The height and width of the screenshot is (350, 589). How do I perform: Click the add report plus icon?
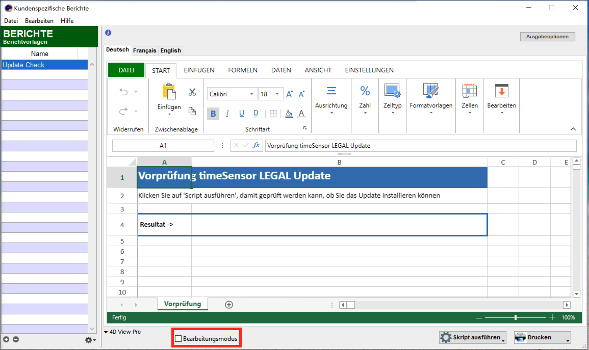point(6,339)
